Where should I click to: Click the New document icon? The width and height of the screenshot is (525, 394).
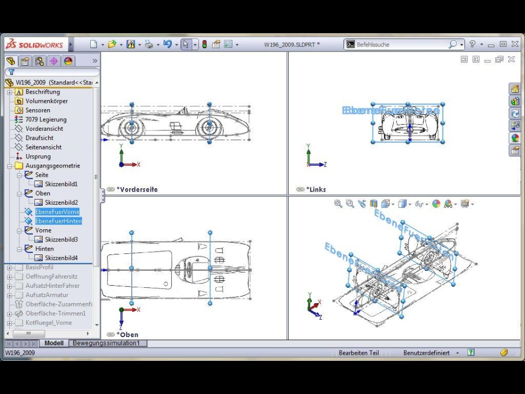[x=94, y=44]
